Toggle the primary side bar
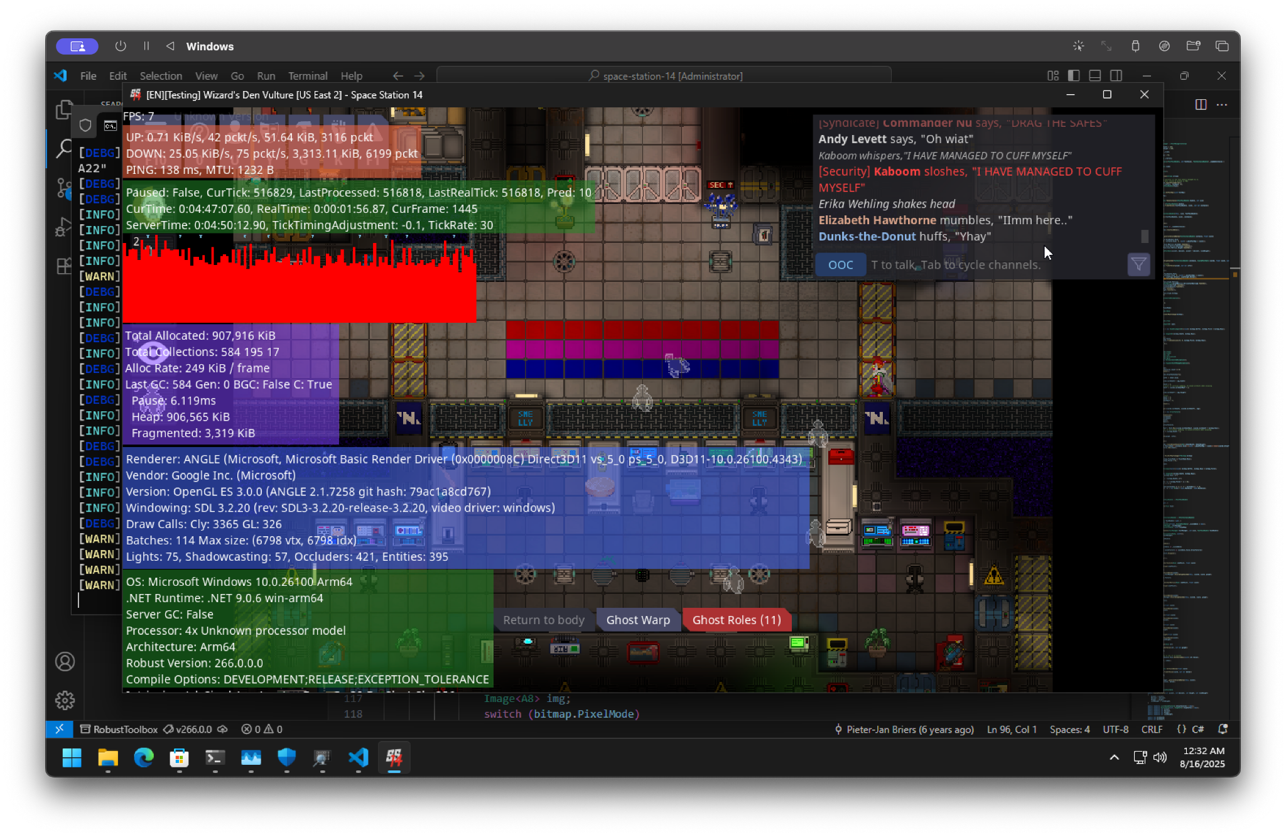The height and width of the screenshot is (837, 1286). pyautogui.click(x=1074, y=76)
